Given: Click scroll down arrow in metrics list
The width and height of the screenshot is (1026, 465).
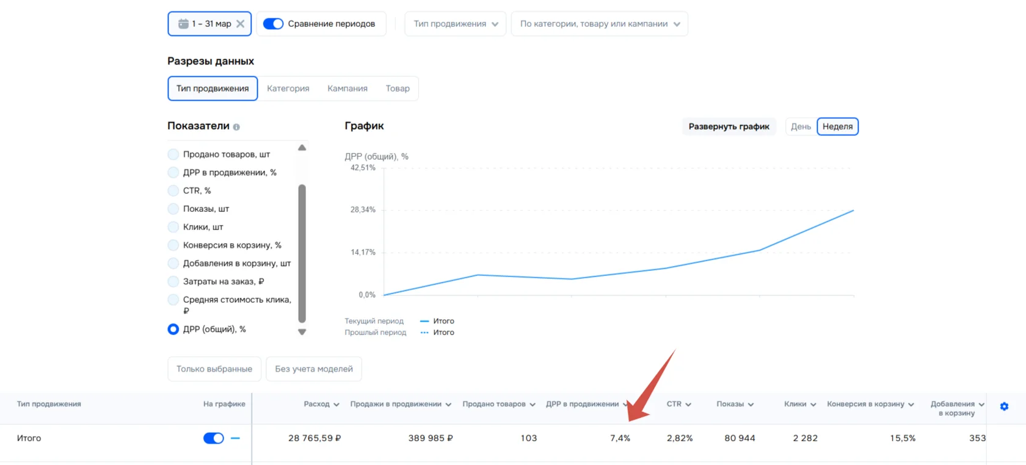Looking at the screenshot, I should pyautogui.click(x=302, y=332).
